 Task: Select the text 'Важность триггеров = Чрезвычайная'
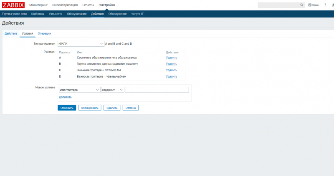101,76
